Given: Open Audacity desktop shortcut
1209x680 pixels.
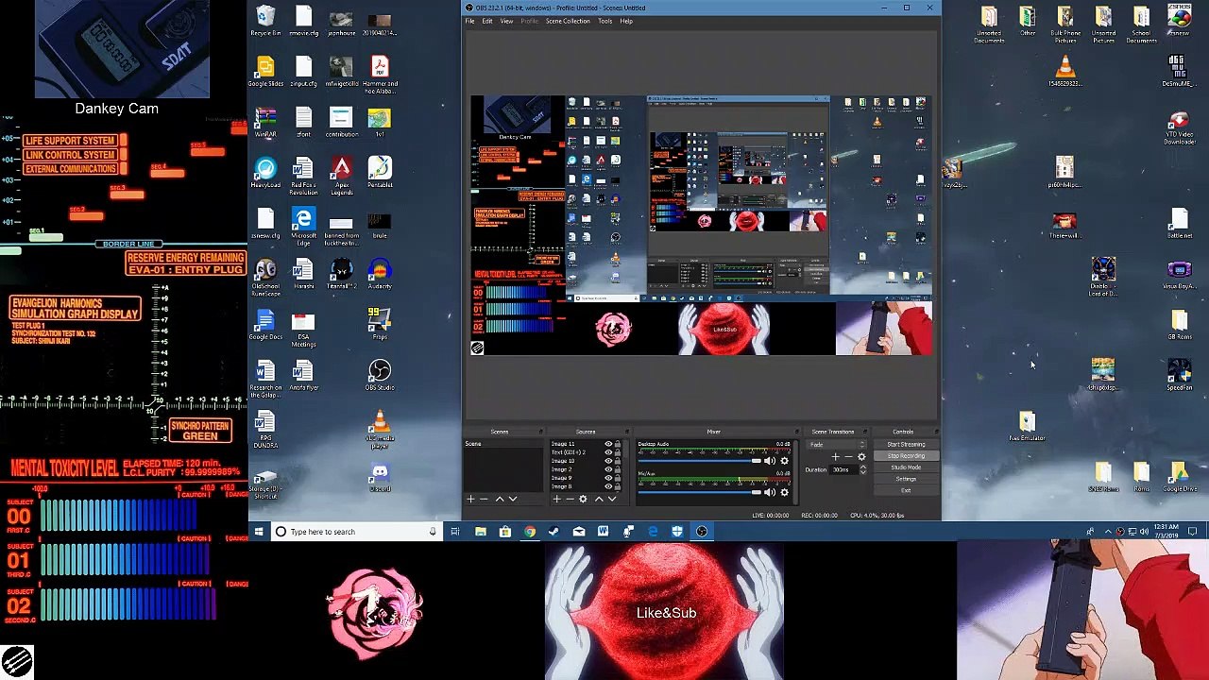Looking at the screenshot, I should click(380, 275).
